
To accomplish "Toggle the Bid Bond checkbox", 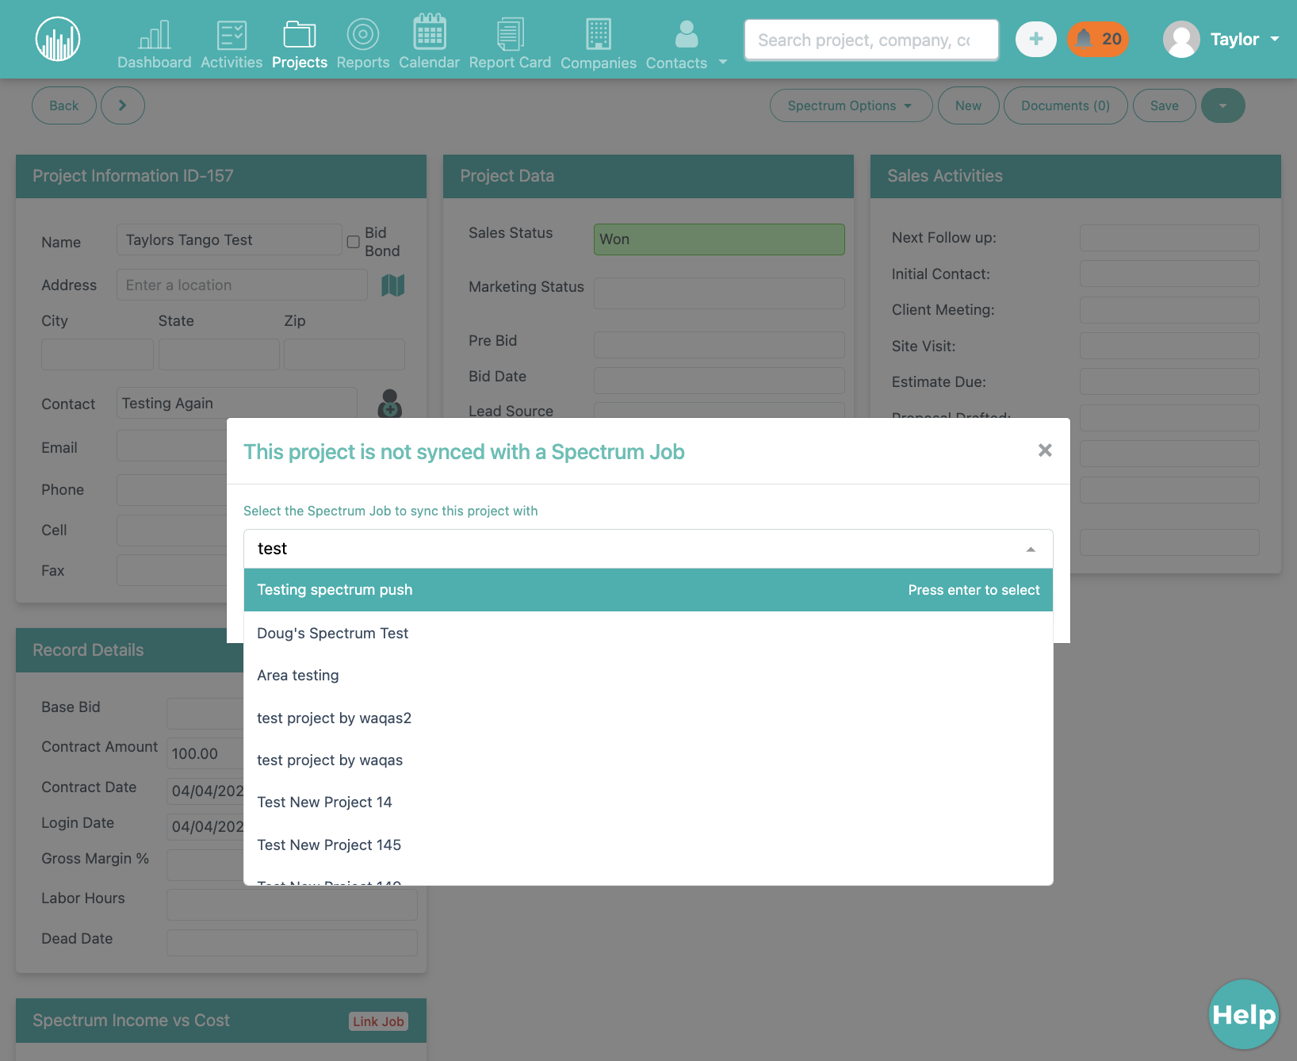I will (354, 242).
